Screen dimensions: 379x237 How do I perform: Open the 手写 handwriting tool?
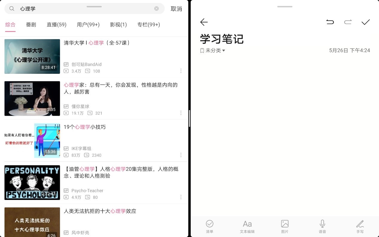coord(360,227)
